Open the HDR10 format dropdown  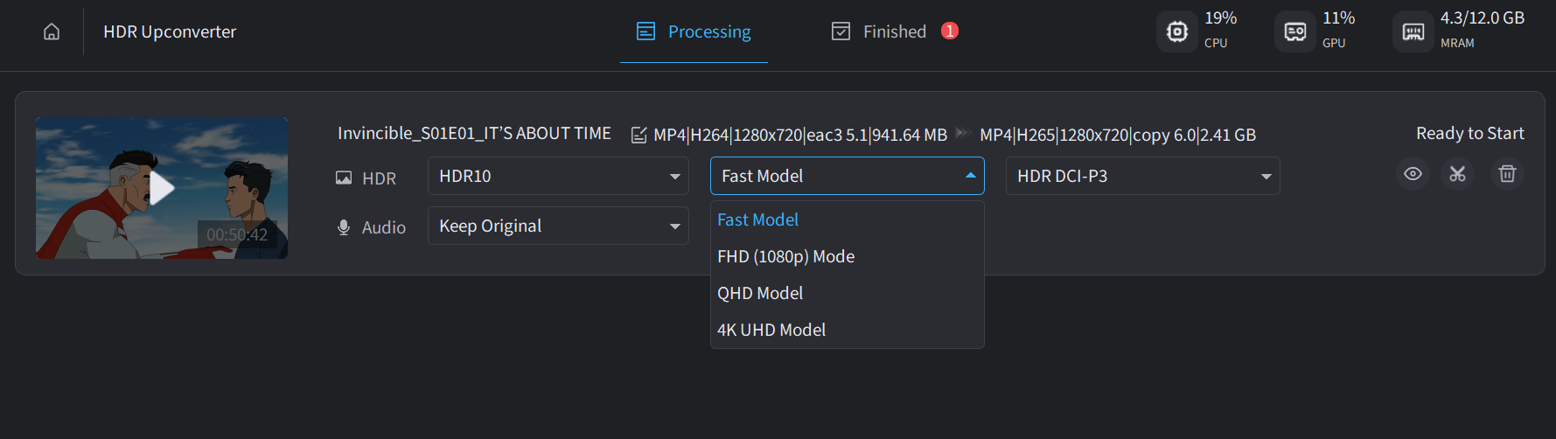click(x=558, y=176)
